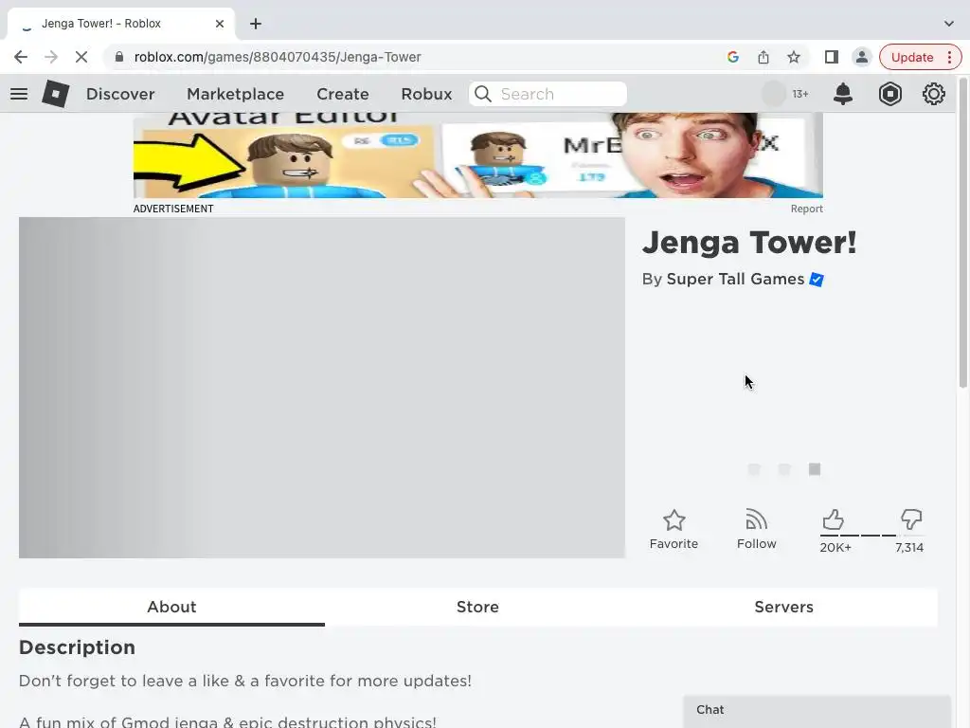Viewport: 970px width, 728px height.
Task: Click the 20K+ like count
Action: [835, 547]
